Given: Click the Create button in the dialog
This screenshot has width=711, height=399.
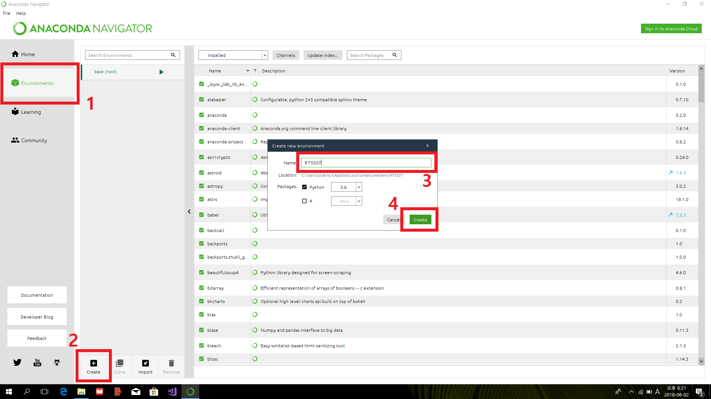Looking at the screenshot, I should click(x=420, y=219).
